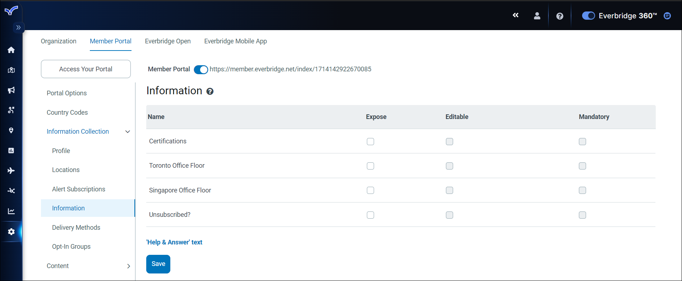Click the Mandatory column header

594,117
